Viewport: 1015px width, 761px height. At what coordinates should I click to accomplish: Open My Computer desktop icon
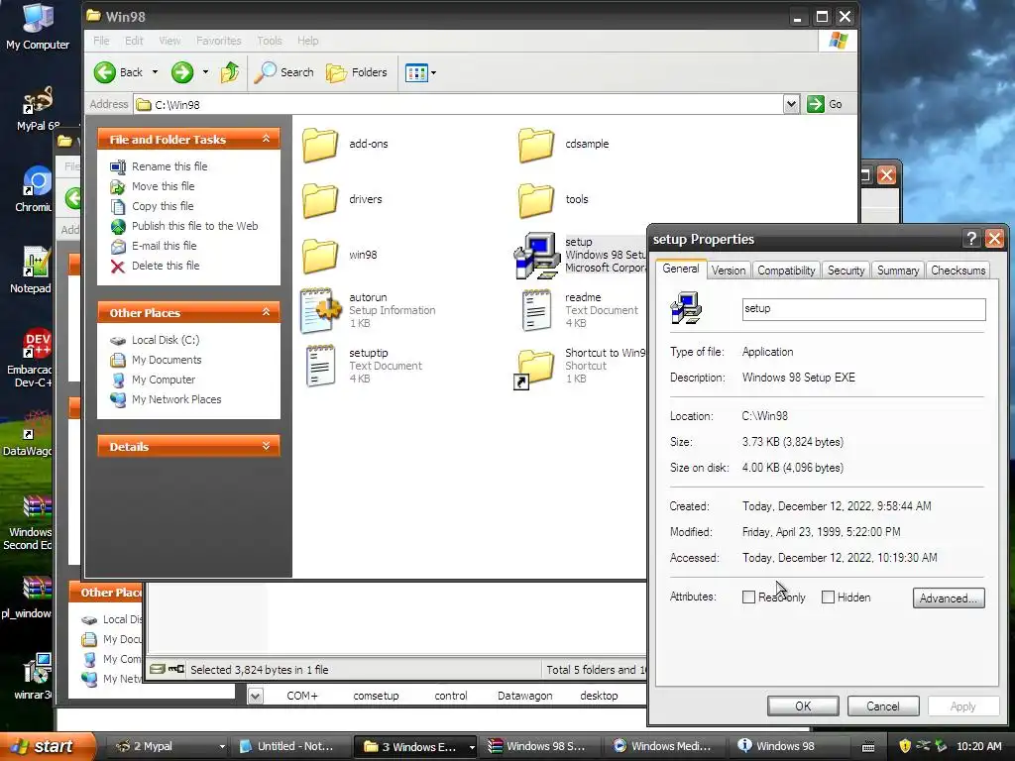(x=37, y=27)
